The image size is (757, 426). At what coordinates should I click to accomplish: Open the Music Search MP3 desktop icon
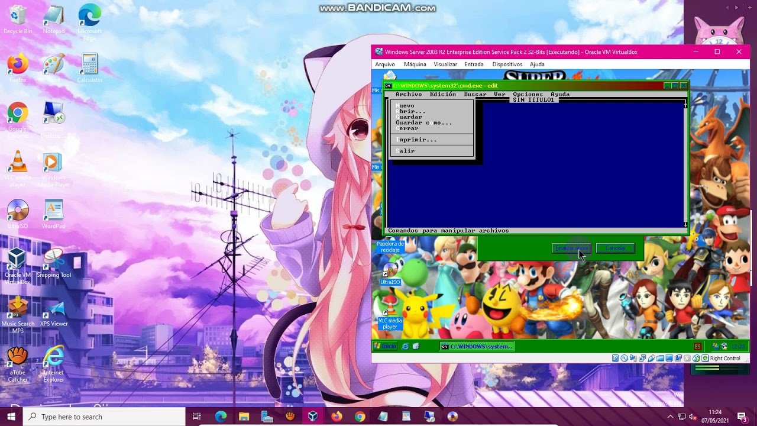click(x=18, y=315)
